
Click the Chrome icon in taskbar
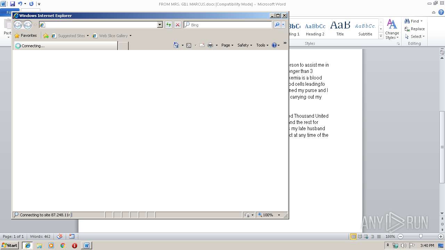click(x=63, y=245)
